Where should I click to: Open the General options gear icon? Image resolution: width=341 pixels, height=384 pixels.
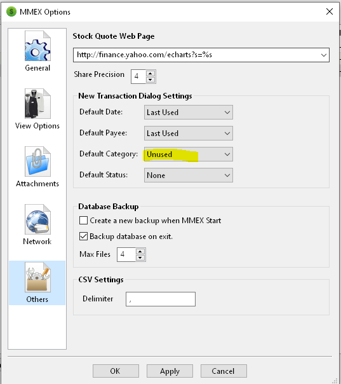pyautogui.click(x=37, y=46)
